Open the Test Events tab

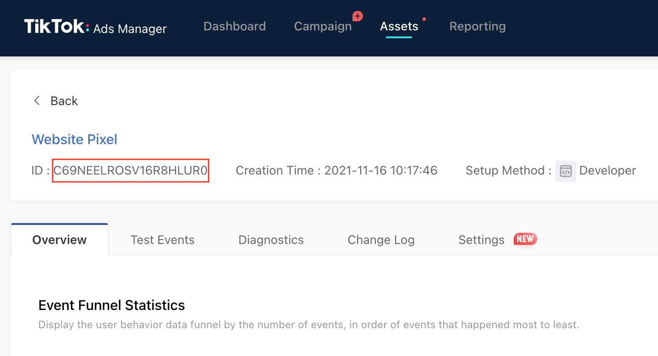coord(163,240)
